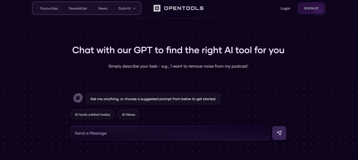Click the quoted podcast noise example text
Image resolution: width=358 pixels, height=160 pixels.
click(x=209, y=66)
